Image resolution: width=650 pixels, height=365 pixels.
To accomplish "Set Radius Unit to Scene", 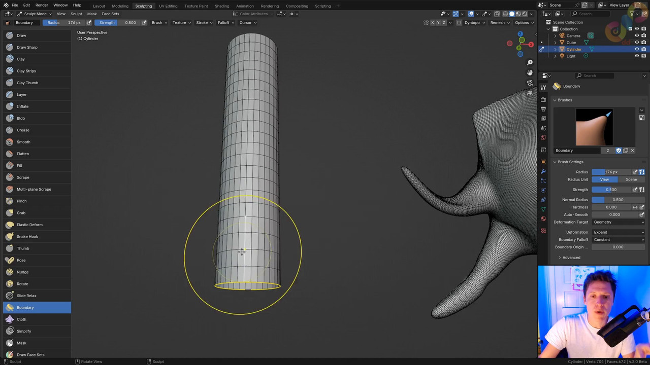I will [631, 179].
